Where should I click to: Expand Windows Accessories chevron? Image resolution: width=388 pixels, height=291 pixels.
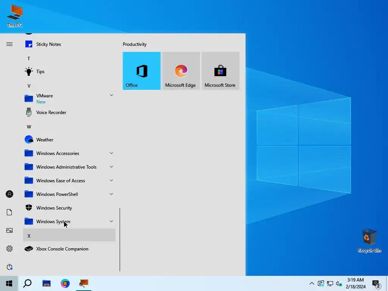111,153
